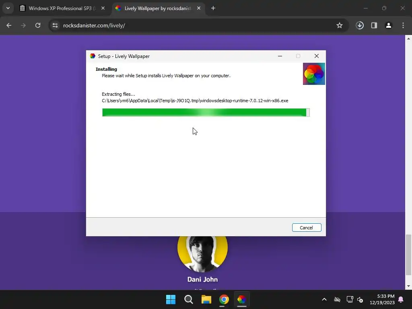Toggle the Chrome side panel

tap(374, 25)
